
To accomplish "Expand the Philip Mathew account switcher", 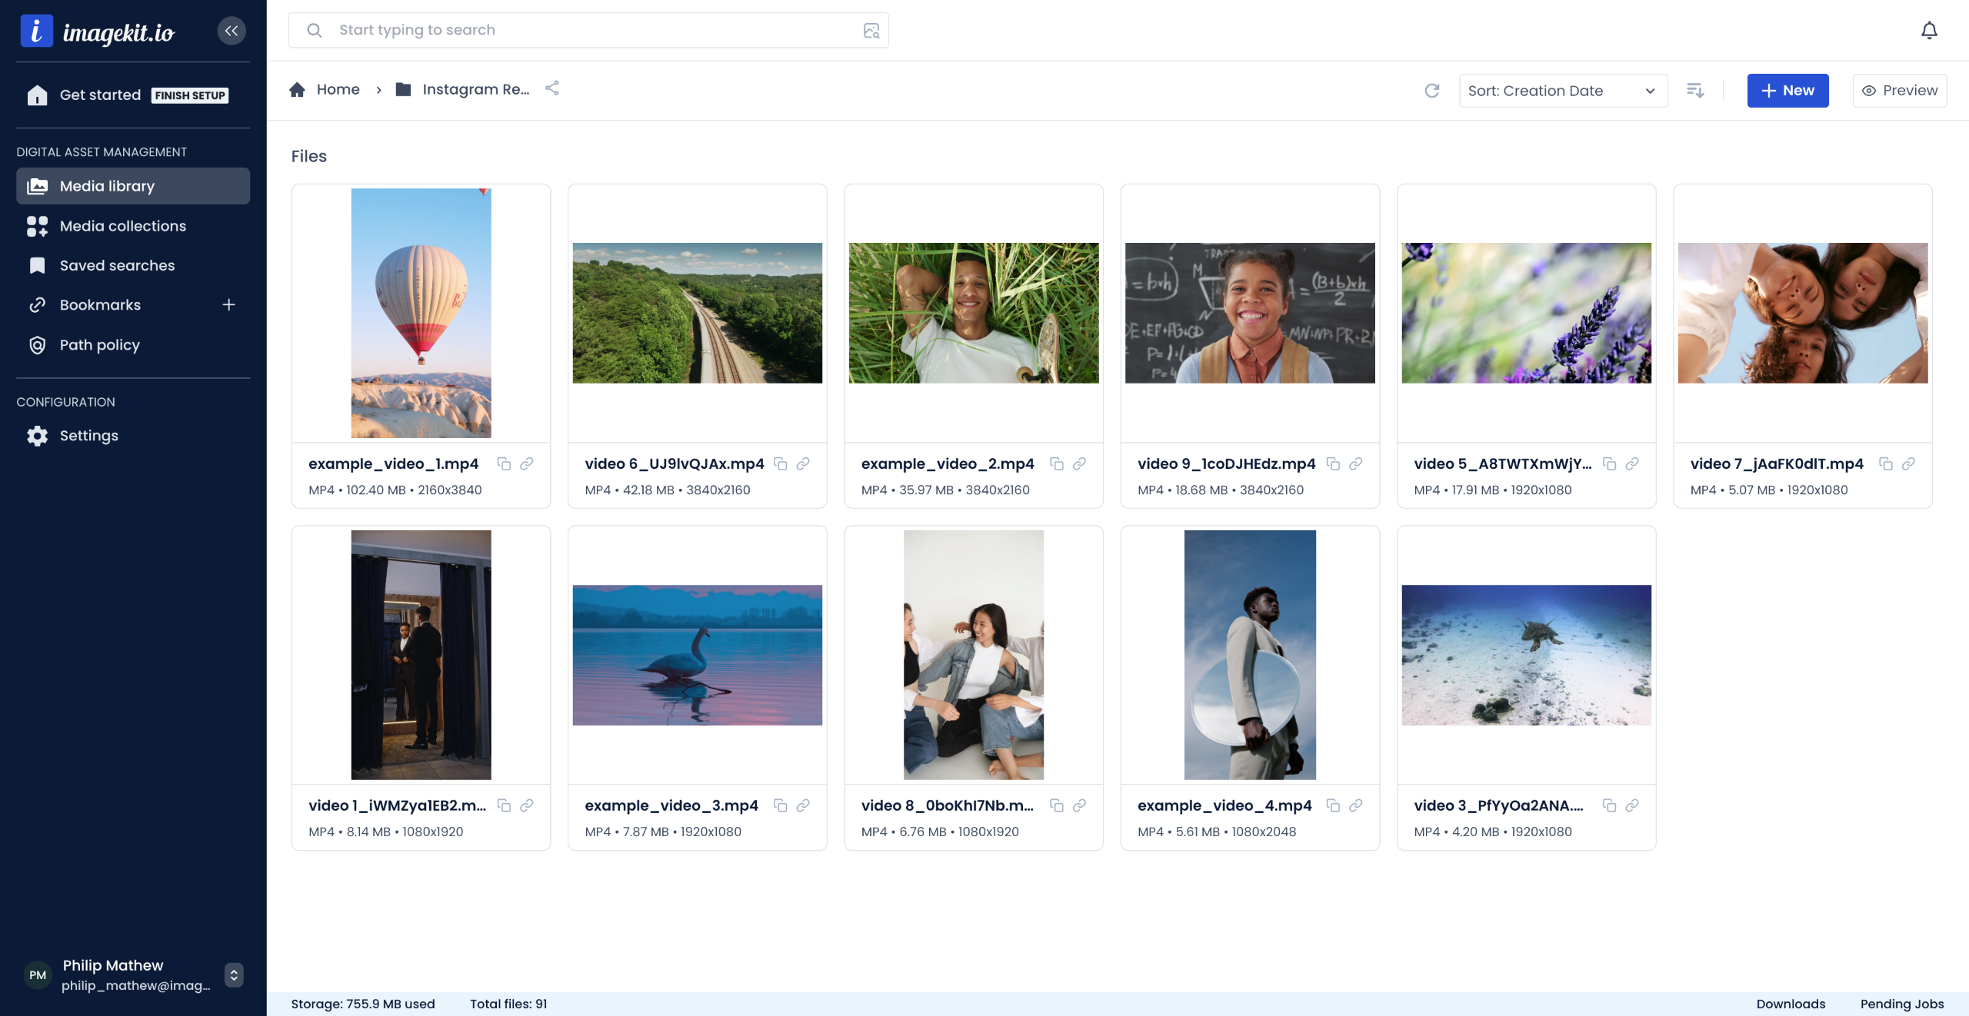I will pyautogui.click(x=234, y=974).
